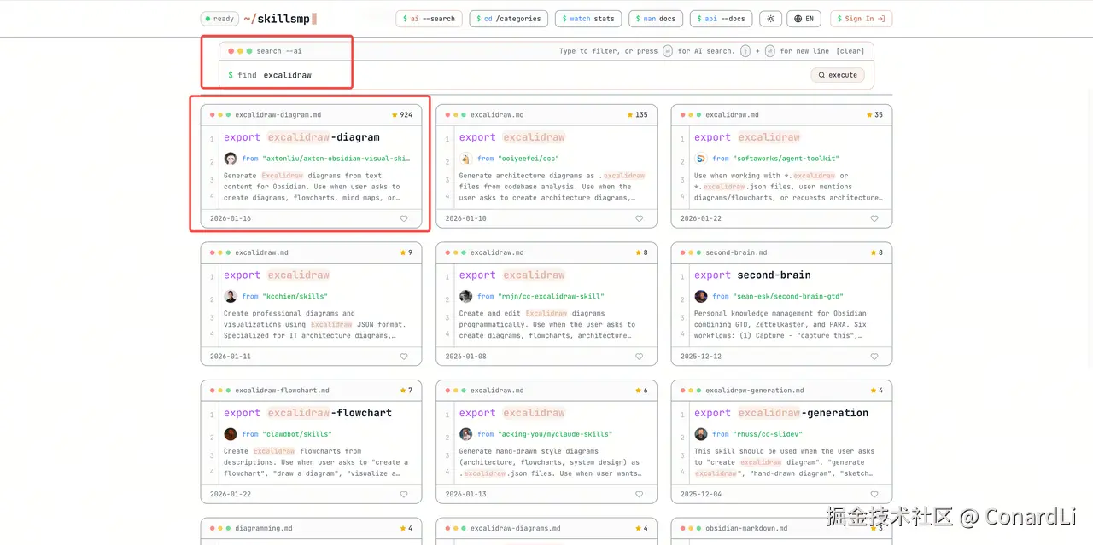Click the star icon showing 9
1093x545 pixels.
click(403, 252)
